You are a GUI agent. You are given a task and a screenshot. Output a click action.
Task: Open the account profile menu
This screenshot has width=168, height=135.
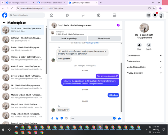click(x=161, y=15)
